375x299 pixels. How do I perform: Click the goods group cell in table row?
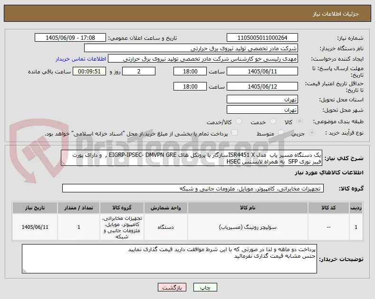point(122,227)
